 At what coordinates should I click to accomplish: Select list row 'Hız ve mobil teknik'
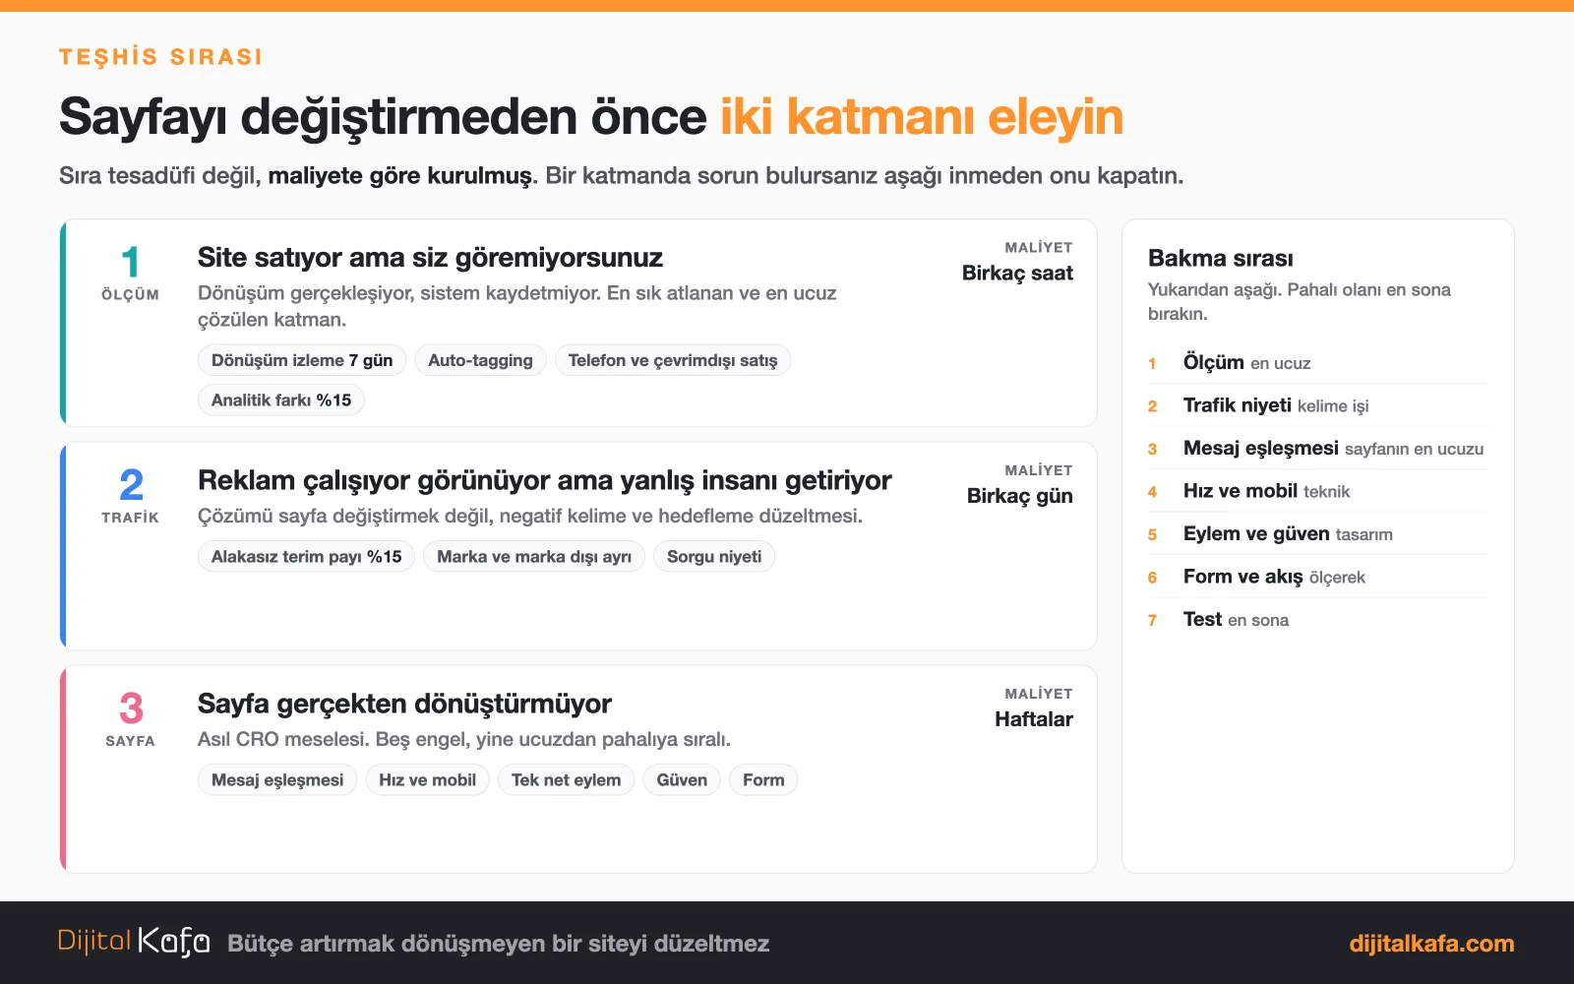(x=1317, y=491)
